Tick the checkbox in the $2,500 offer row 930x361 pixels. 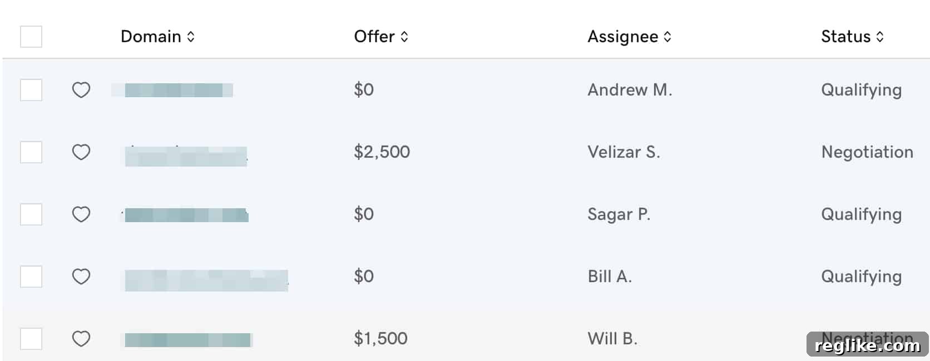(31, 152)
